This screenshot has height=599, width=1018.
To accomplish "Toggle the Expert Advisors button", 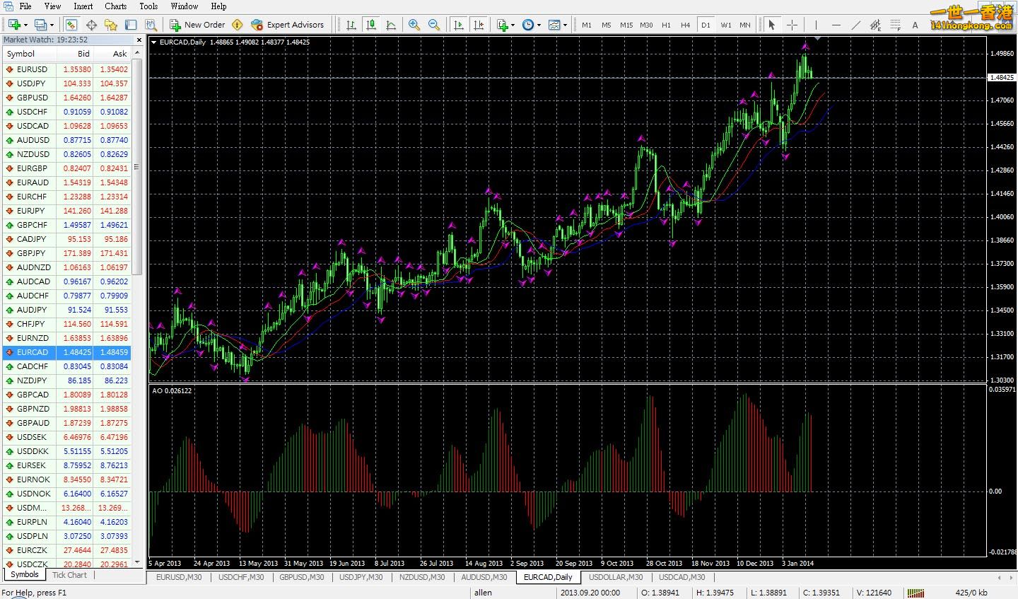I will [x=288, y=25].
